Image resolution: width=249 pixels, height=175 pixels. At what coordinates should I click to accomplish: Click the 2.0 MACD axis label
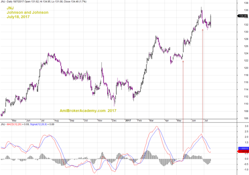click(246, 137)
